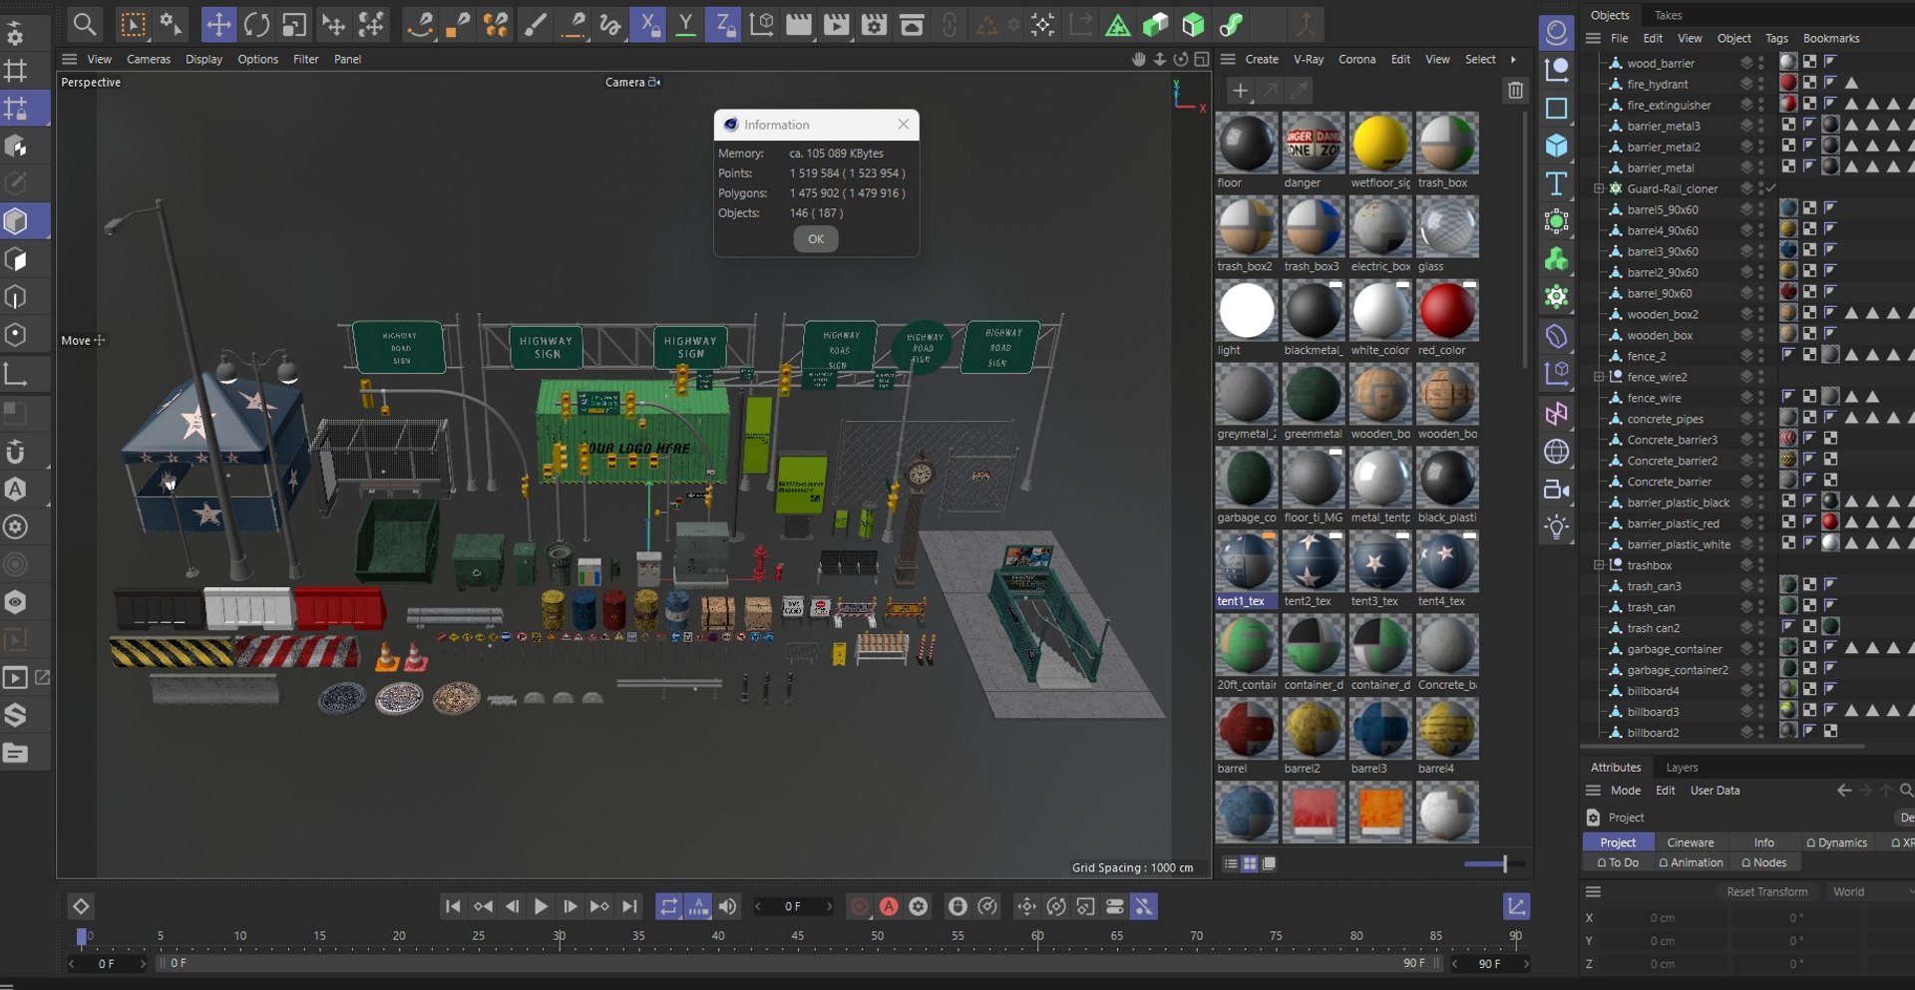
Task: Click the keyframe diamond icon at timeline left
Action: pos(81,906)
